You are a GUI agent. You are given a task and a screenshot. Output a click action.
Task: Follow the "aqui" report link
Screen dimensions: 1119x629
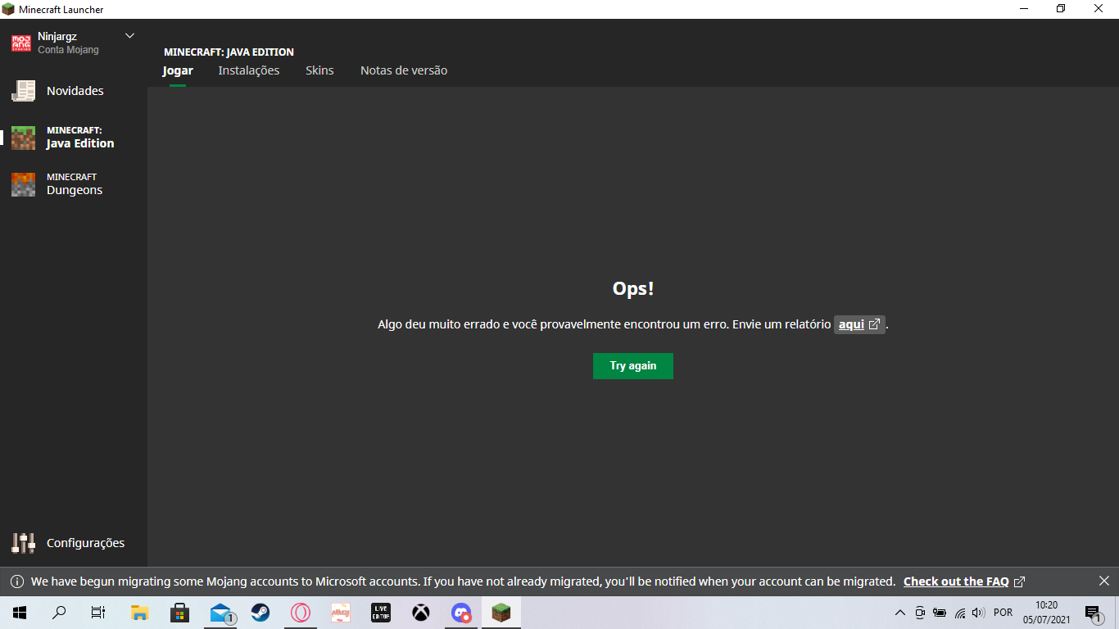pos(859,324)
